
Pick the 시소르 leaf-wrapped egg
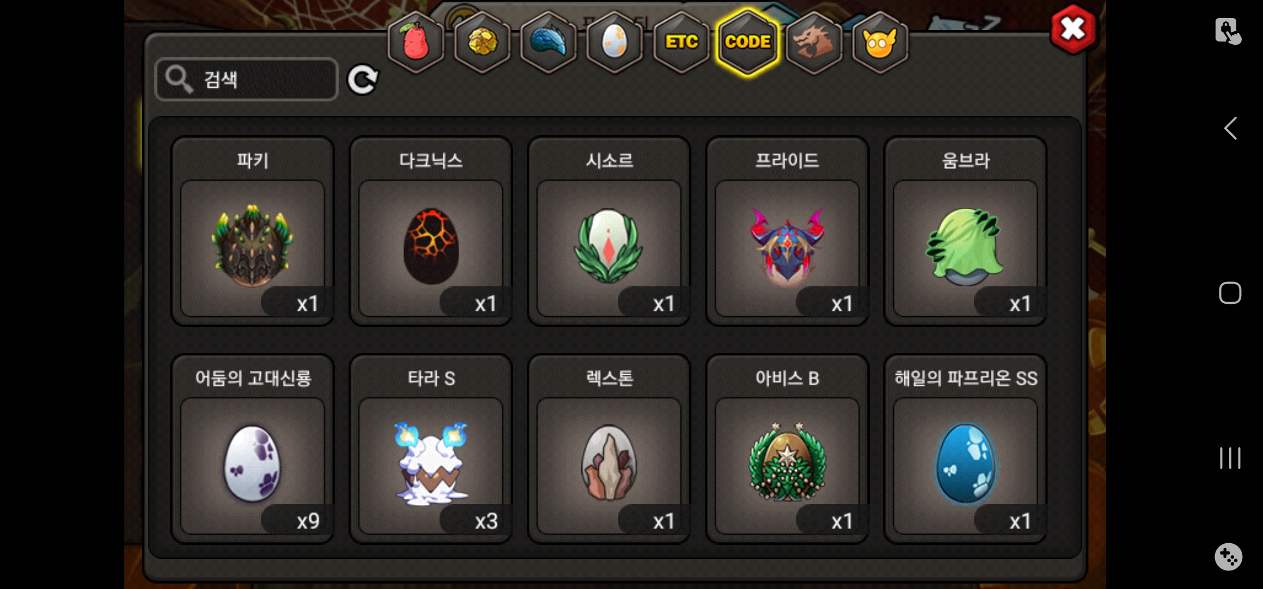point(609,231)
